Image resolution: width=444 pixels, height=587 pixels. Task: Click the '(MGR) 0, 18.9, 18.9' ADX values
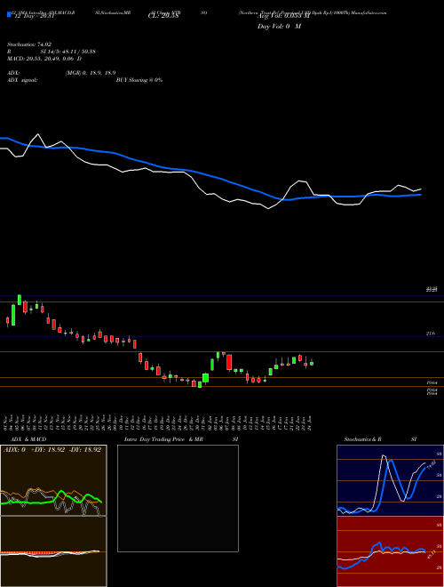(x=91, y=73)
